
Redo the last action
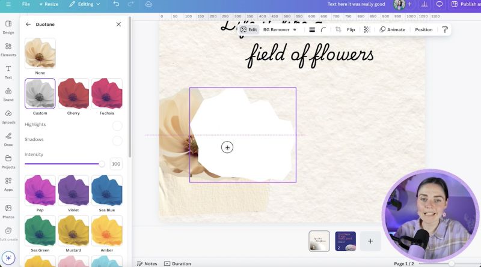(x=130, y=4)
